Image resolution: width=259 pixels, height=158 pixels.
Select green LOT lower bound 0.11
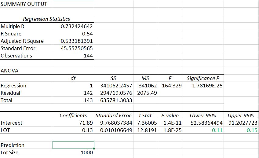point(217,130)
